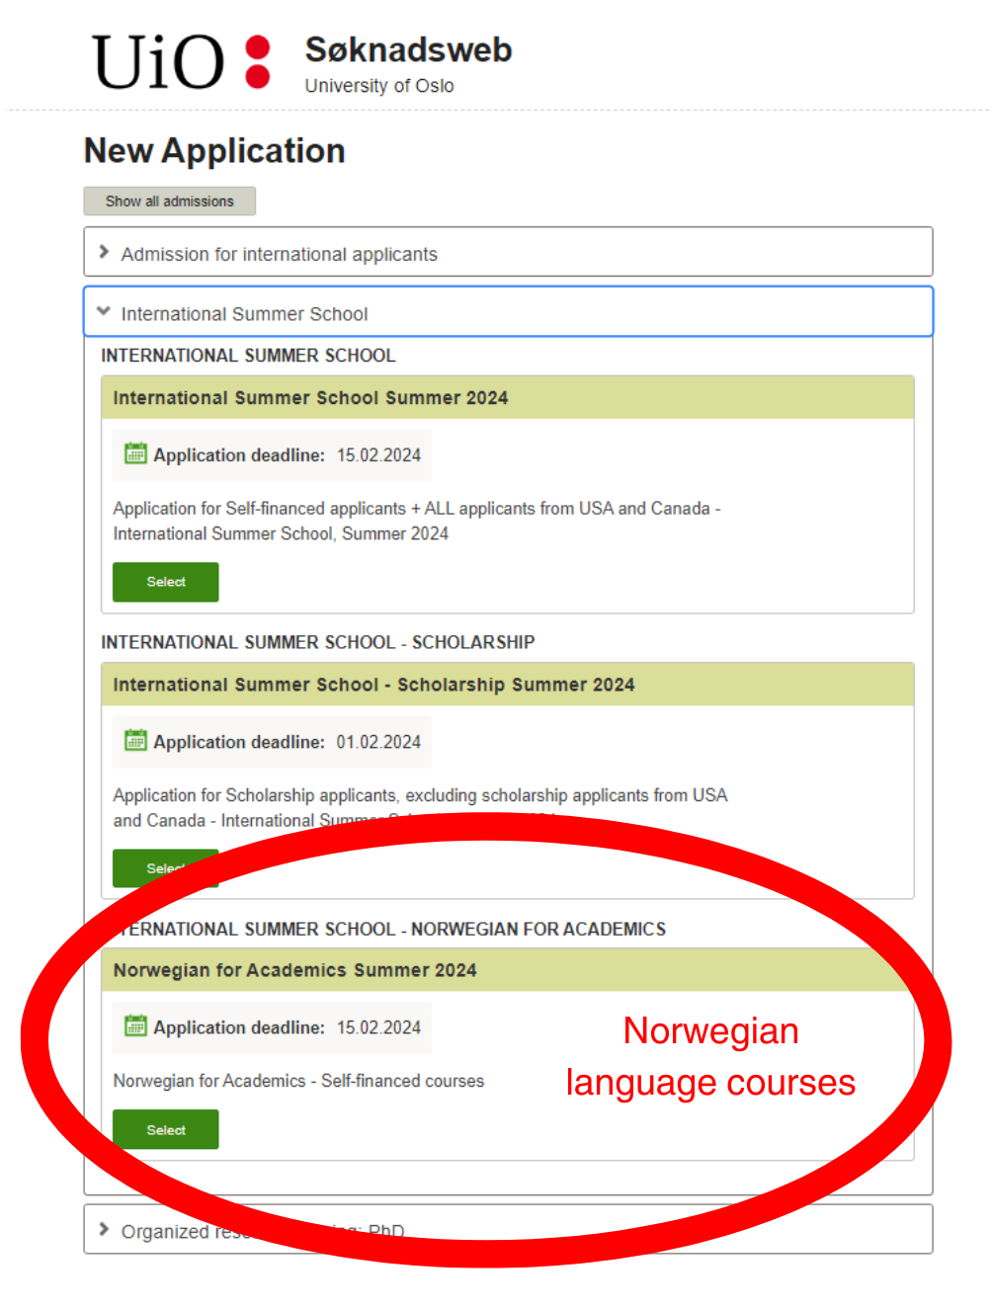Click the 15.02.2024 deadline for Norwegian for Academics
992x1310 pixels.
click(378, 1027)
